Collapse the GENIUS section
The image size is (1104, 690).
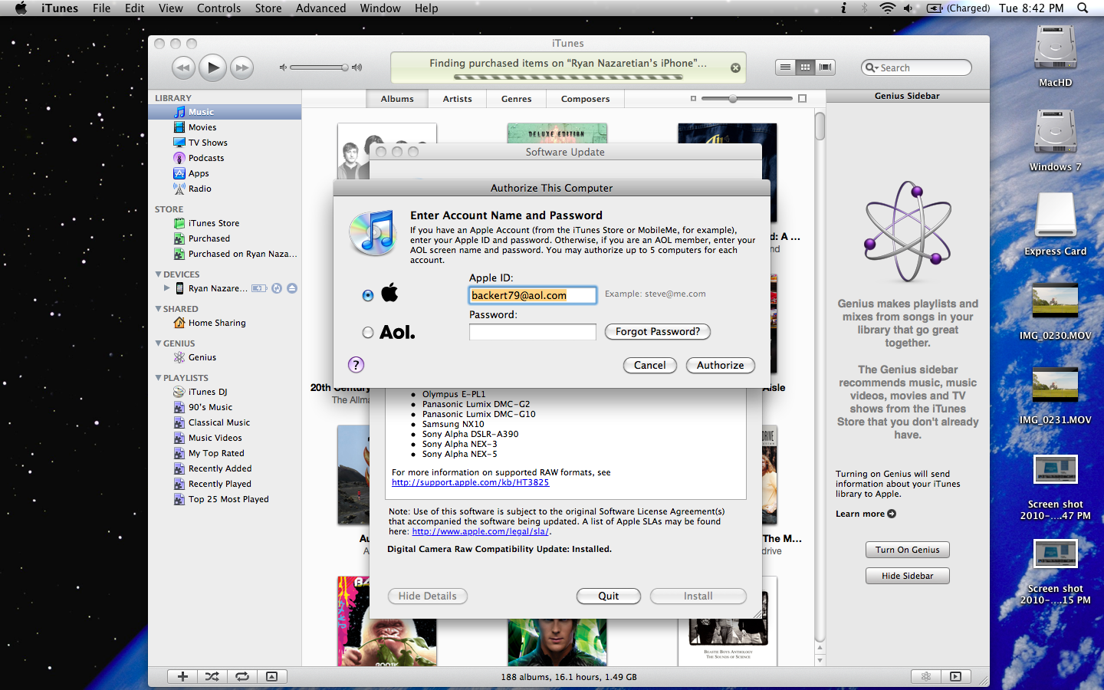(159, 343)
